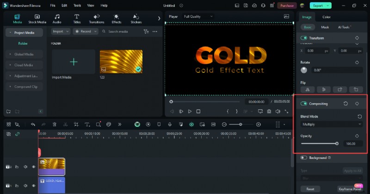Open the Keyframe Panel button
This screenshot has height=194, width=370.
click(x=350, y=189)
